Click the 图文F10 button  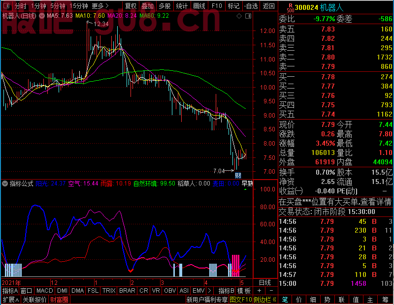[240, 300]
